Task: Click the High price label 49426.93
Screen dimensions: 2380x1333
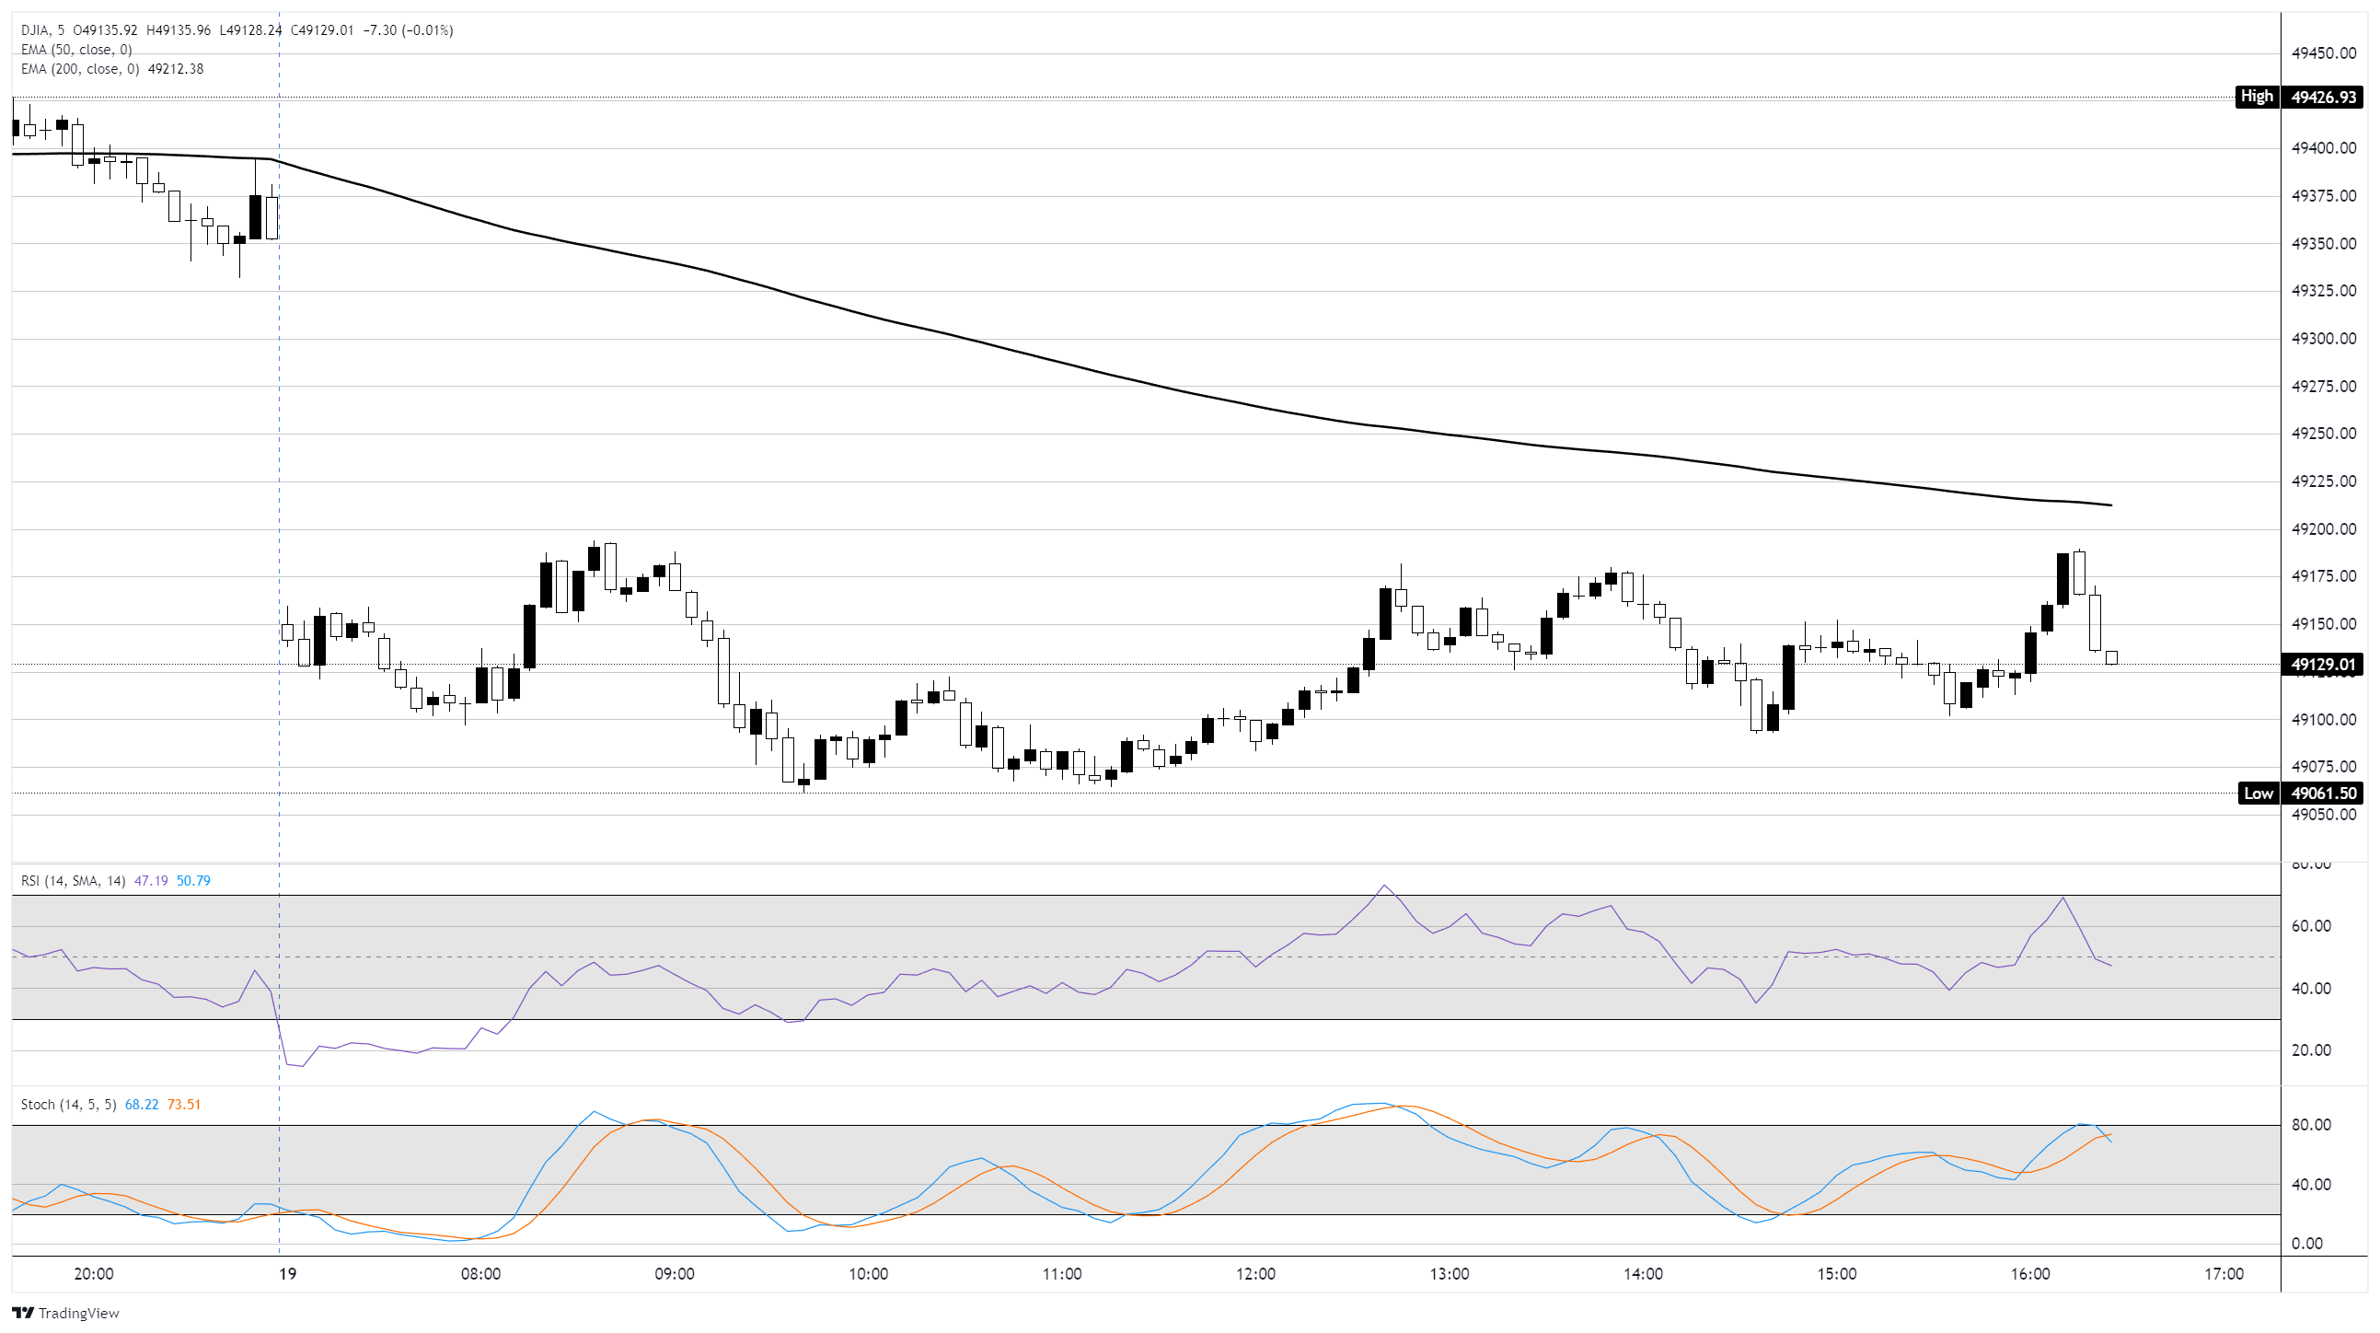Action: click(2324, 97)
